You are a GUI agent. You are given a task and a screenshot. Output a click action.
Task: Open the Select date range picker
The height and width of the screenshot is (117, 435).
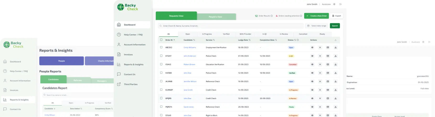point(317,26)
